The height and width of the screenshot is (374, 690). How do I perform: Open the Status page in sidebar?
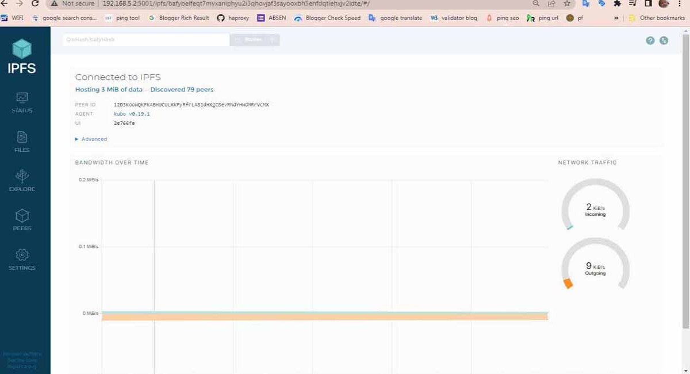pyautogui.click(x=22, y=102)
